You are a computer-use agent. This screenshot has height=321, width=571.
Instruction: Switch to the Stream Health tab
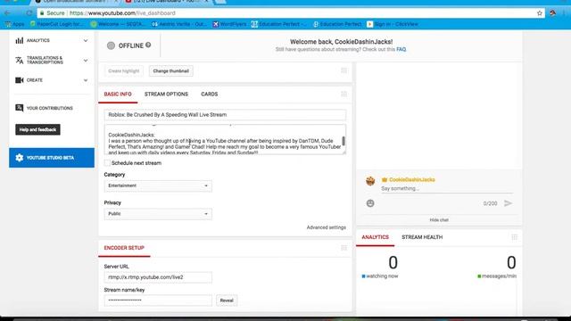[x=422, y=237]
